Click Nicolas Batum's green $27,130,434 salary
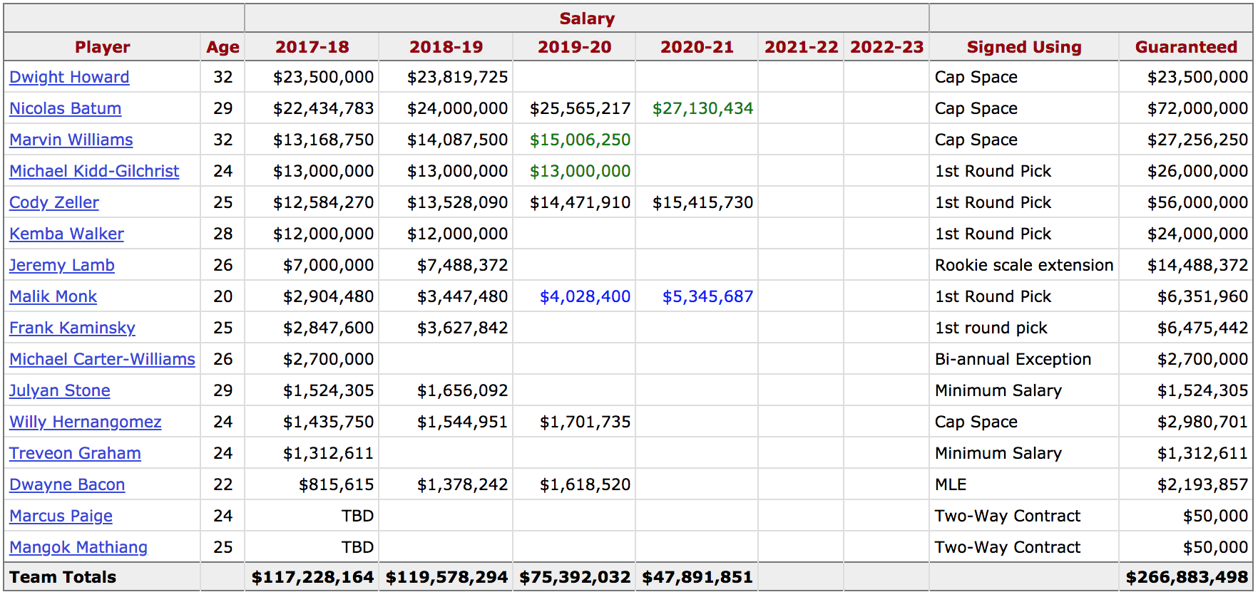 pos(702,108)
